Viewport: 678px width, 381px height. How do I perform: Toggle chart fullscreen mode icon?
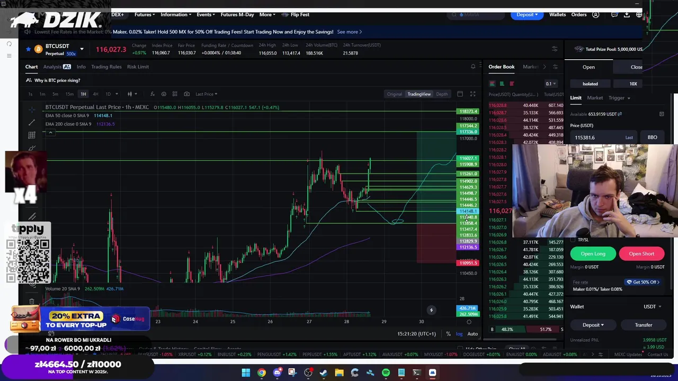[472, 94]
